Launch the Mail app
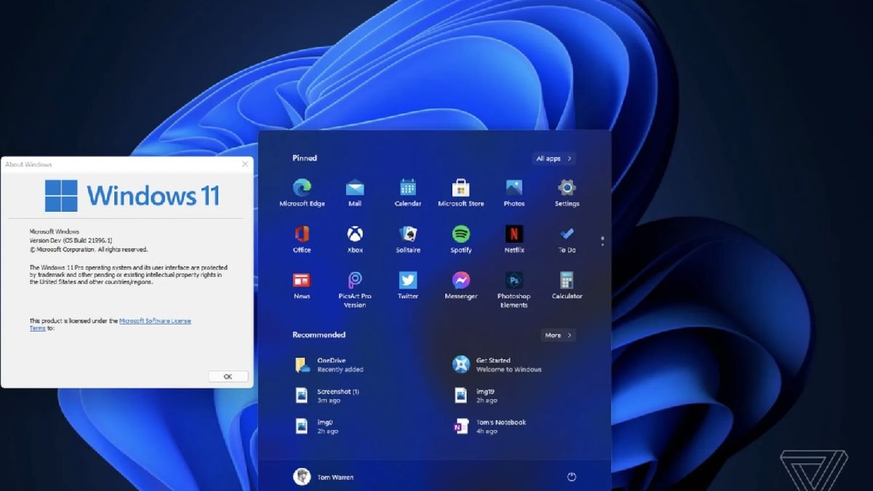Image resolution: width=873 pixels, height=491 pixels. pyautogui.click(x=354, y=188)
